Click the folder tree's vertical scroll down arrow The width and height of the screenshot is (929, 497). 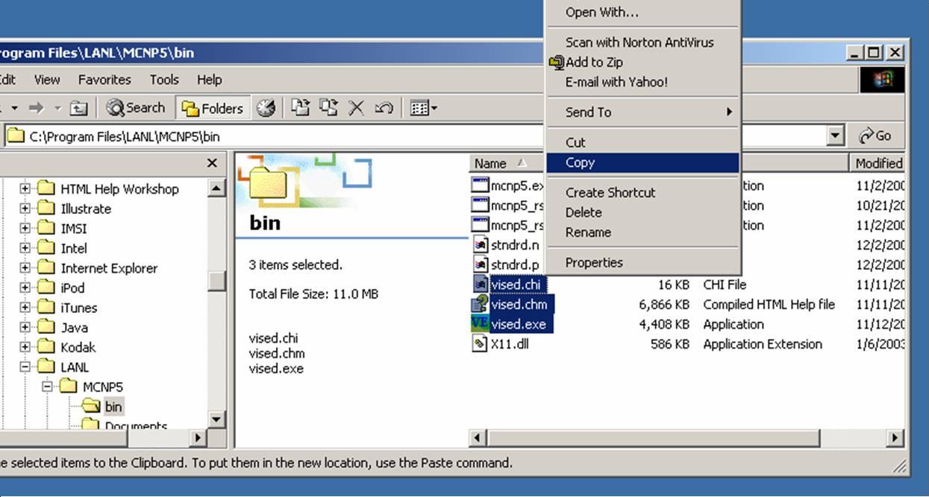tap(216, 420)
